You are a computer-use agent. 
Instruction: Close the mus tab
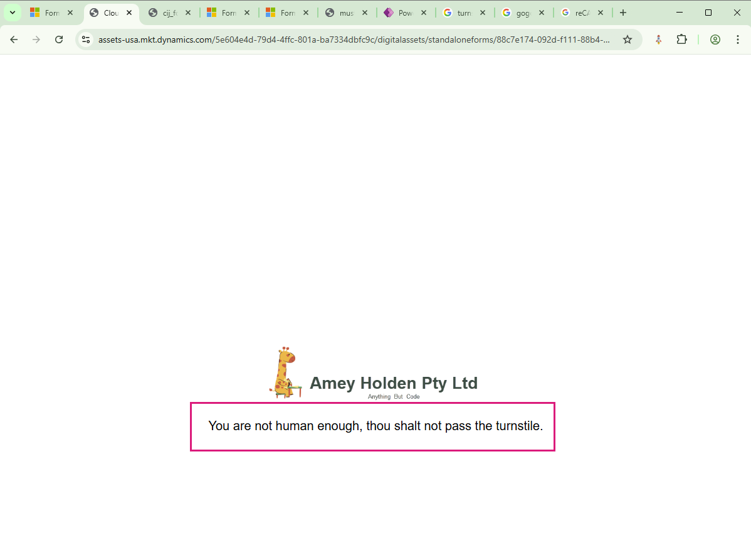[365, 13]
